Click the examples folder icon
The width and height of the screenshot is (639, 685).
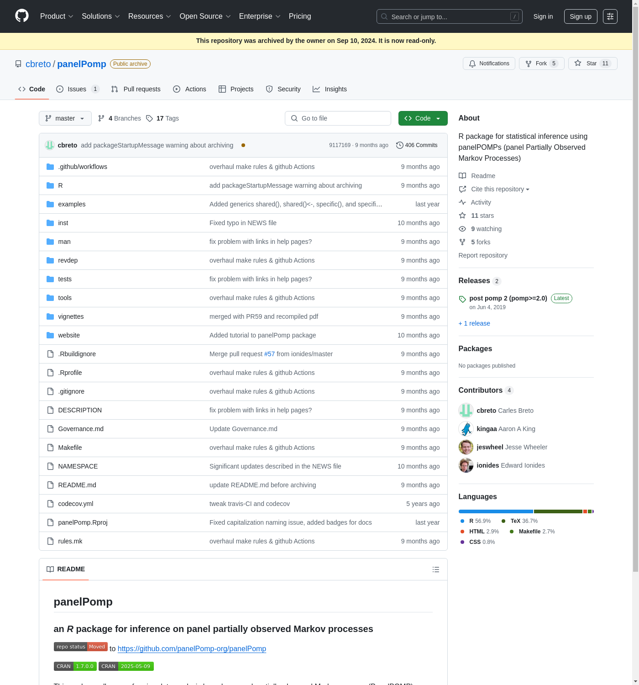pos(50,204)
